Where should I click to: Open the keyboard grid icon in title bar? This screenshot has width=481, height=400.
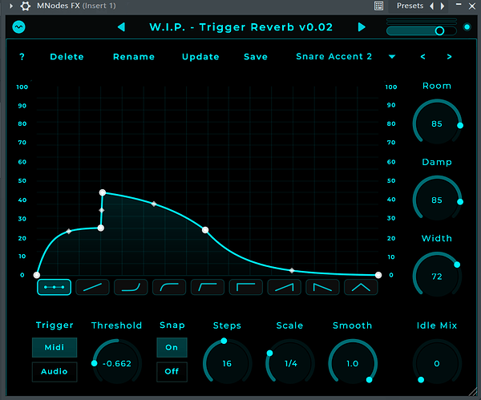pos(379,6)
